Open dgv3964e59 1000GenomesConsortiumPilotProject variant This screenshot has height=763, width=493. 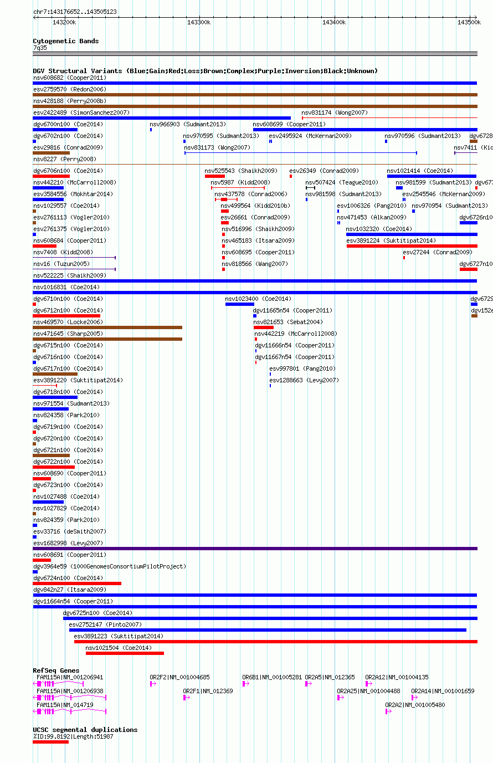coord(110,566)
